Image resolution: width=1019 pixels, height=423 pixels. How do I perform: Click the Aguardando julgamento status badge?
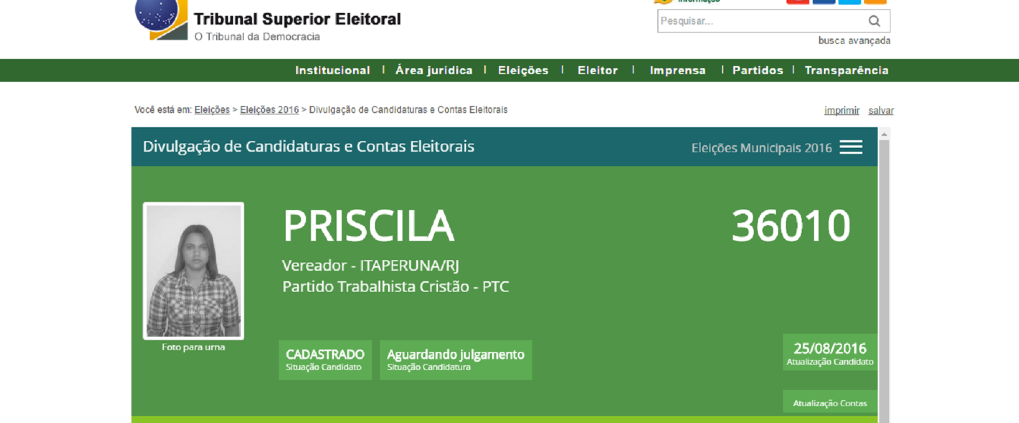pyautogui.click(x=456, y=360)
